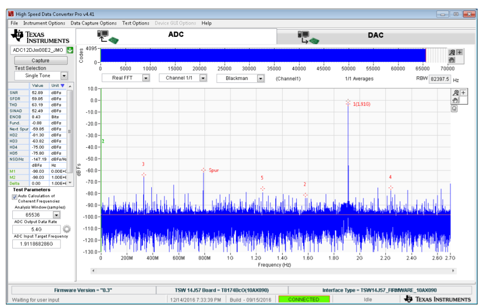Open the Help menu

click(207, 23)
